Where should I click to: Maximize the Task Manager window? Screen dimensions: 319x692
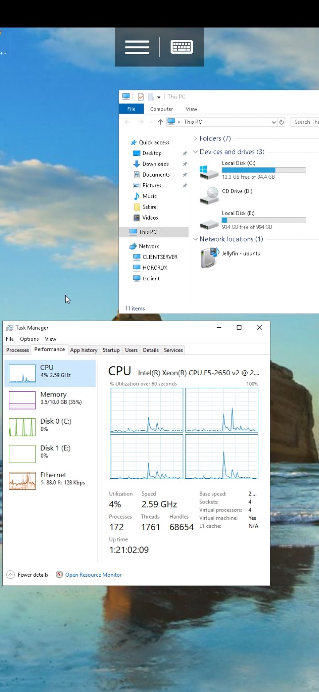click(239, 327)
